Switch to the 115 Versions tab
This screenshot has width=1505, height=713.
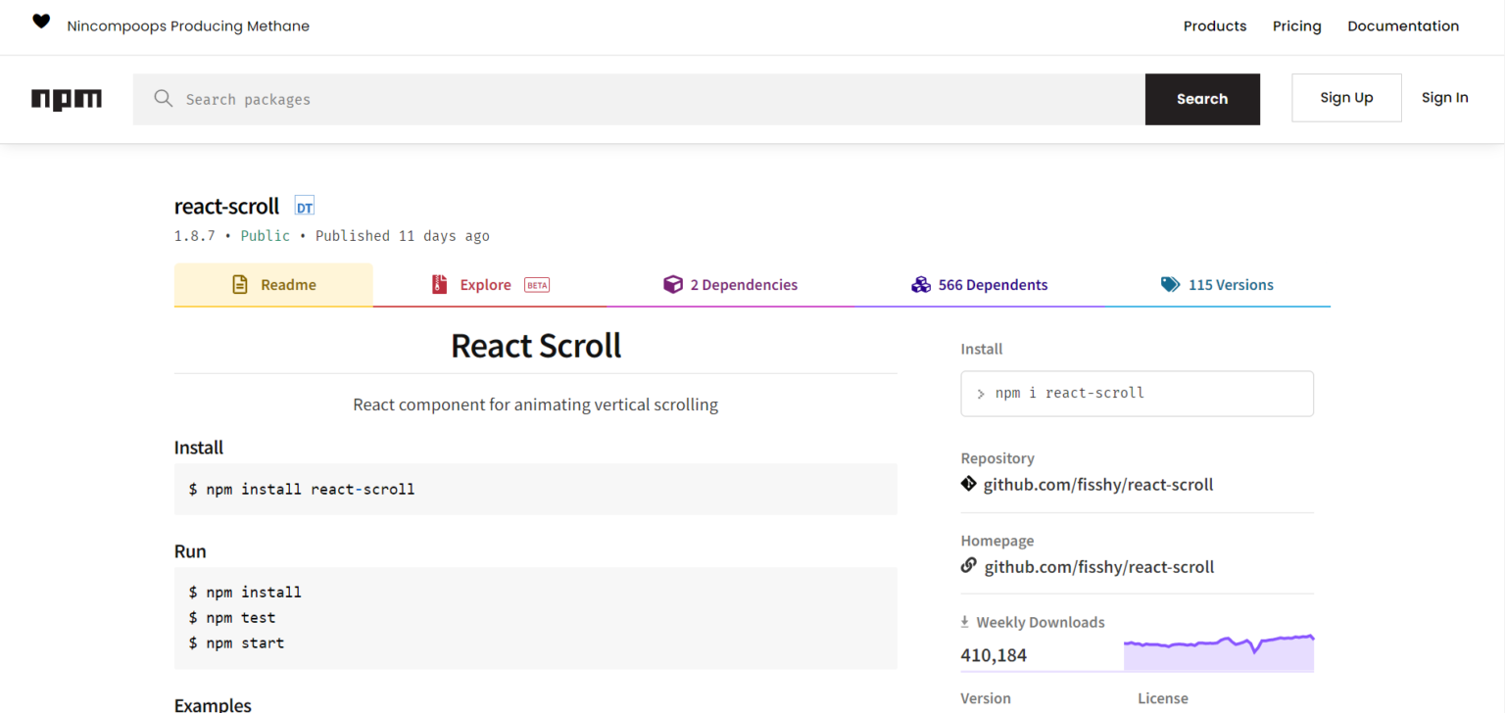coord(1231,284)
